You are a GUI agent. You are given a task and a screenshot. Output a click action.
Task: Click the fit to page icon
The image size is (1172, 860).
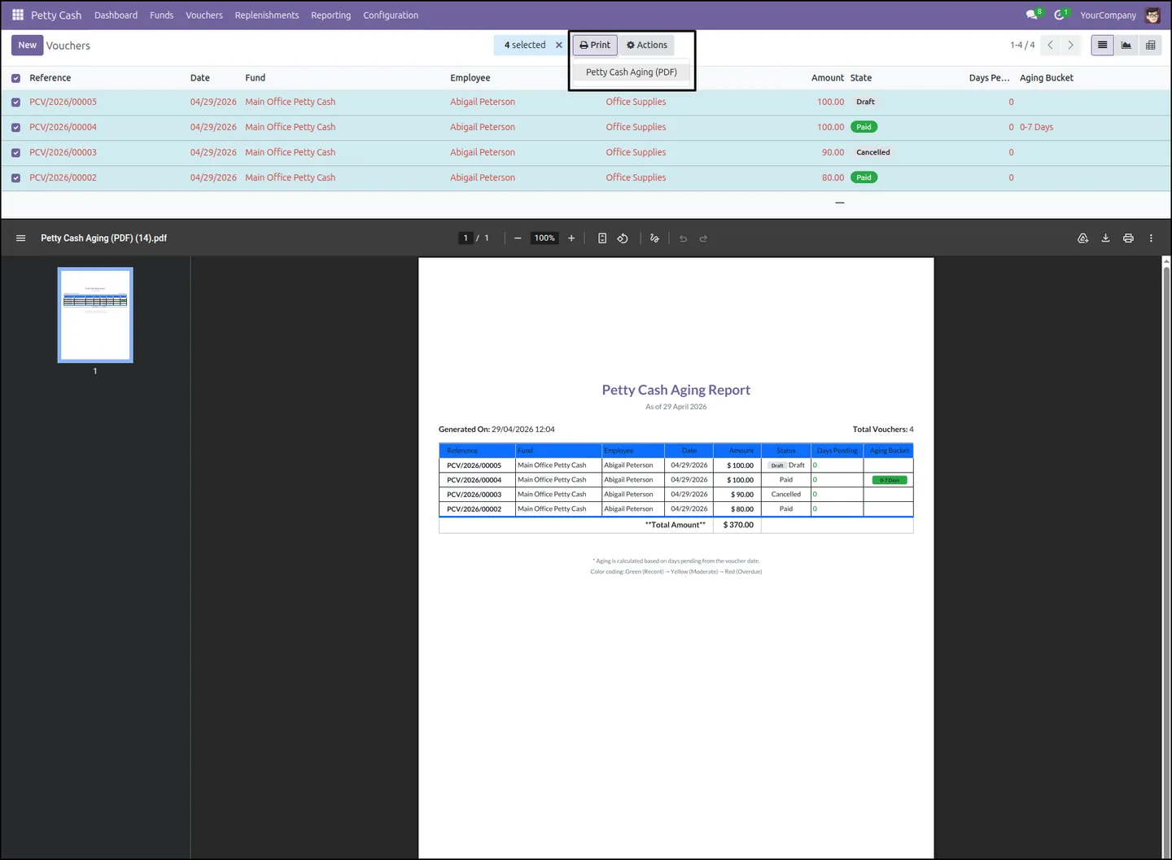[x=602, y=238]
